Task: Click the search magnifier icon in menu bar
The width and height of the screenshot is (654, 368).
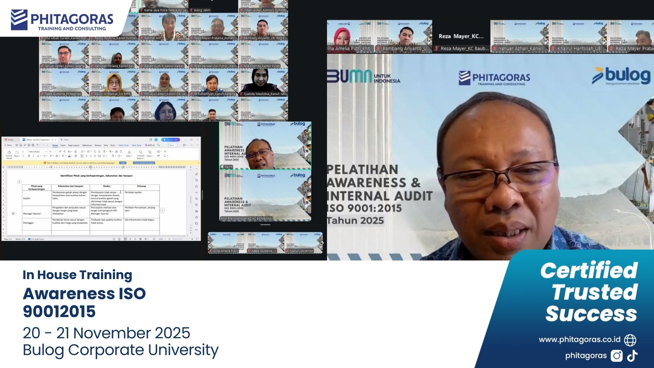Action: (158, 145)
